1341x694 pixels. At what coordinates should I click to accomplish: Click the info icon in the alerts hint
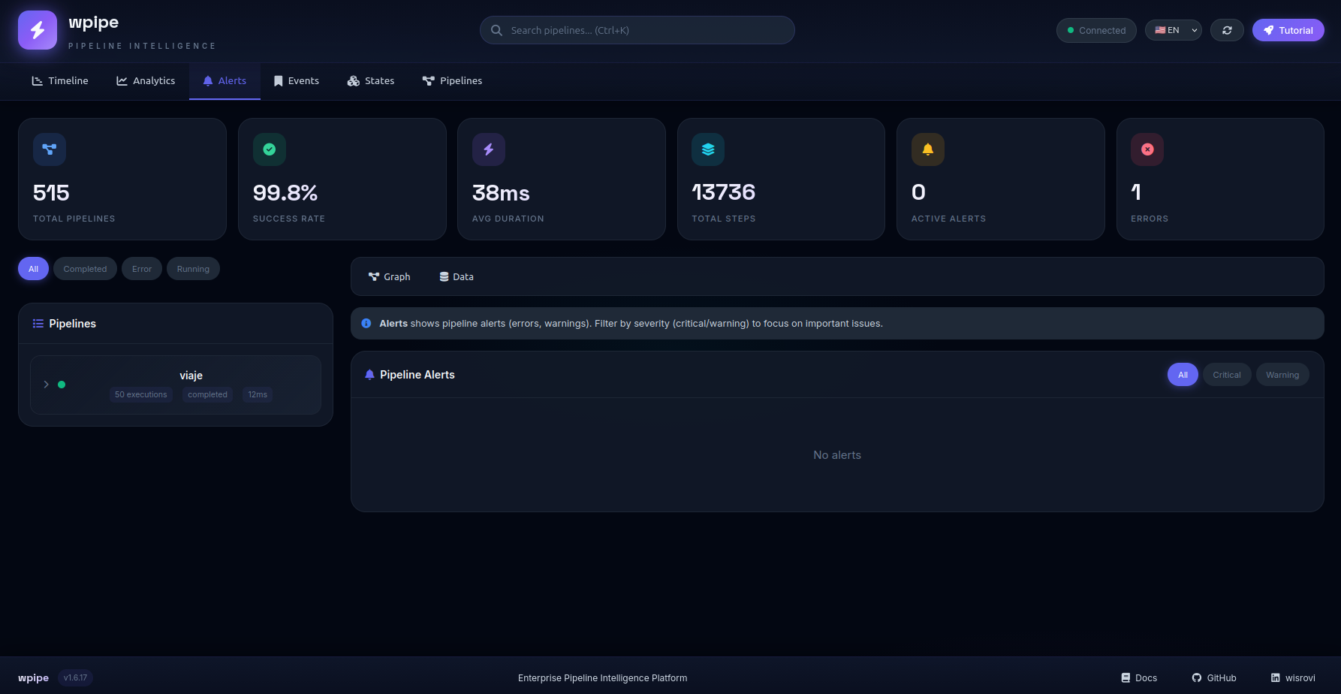pyautogui.click(x=366, y=324)
